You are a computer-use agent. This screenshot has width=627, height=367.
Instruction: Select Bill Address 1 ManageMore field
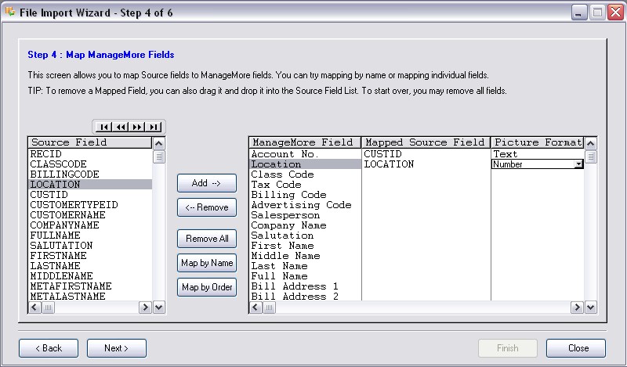305,286
